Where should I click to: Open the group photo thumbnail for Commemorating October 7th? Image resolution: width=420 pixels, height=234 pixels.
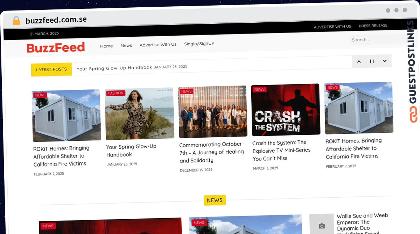[x=212, y=112]
